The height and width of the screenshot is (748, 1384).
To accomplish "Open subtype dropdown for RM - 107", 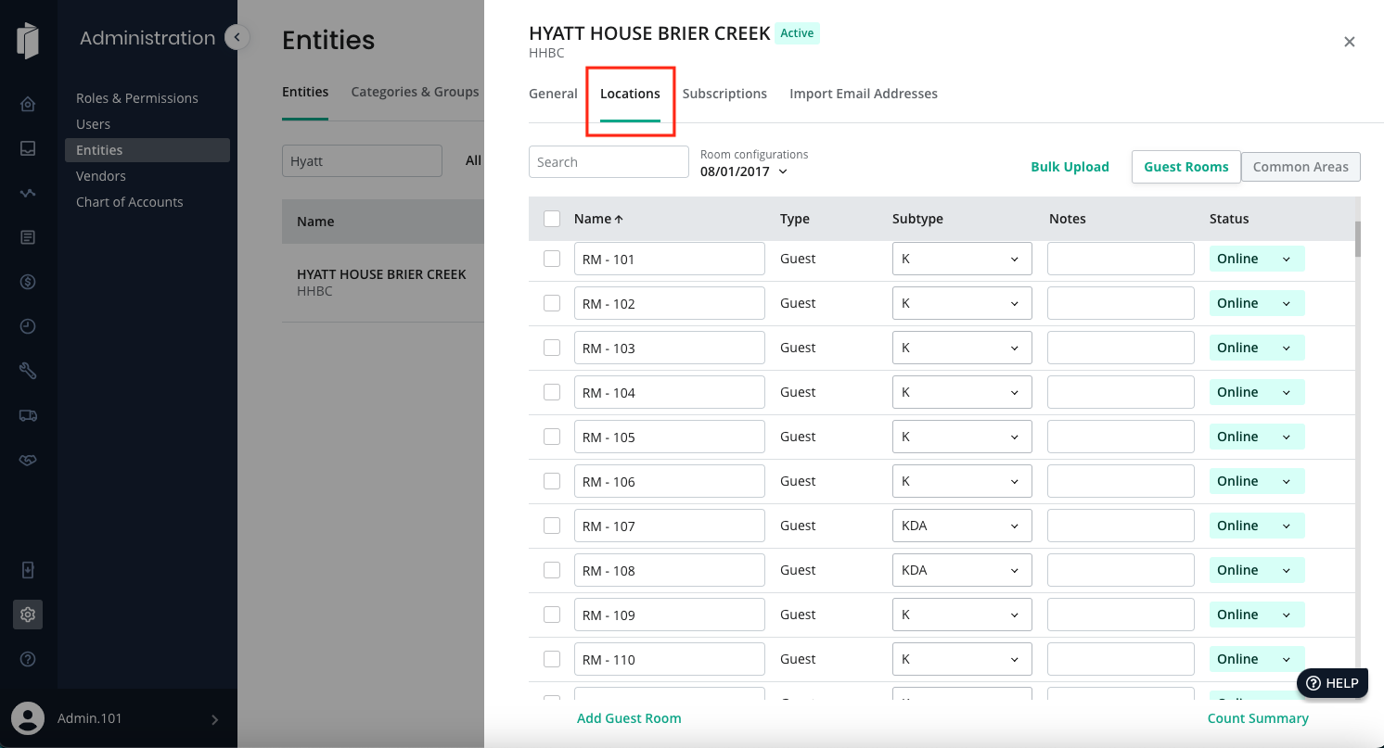I will [x=962, y=526].
